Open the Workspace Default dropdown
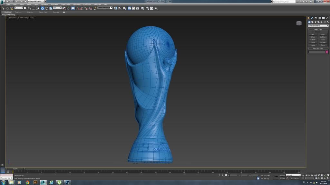Viewport: 330px width, 185px height. click(x=37, y=2)
